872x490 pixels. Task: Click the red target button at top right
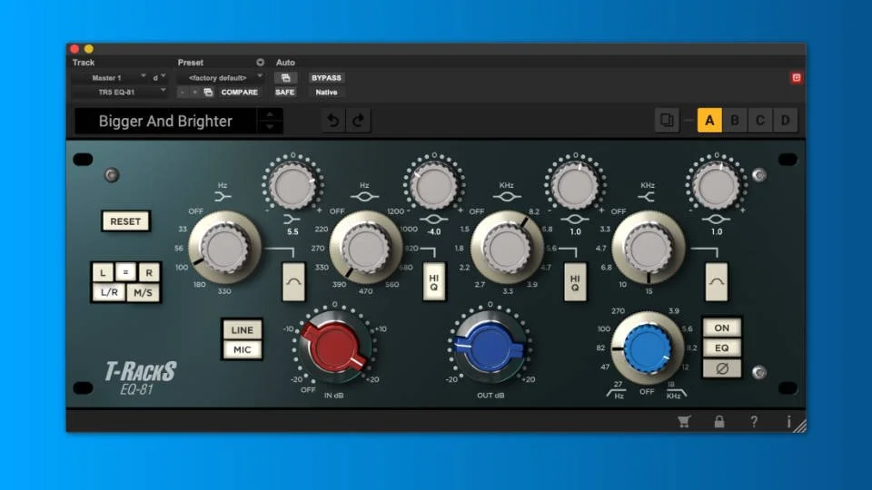point(797,78)
